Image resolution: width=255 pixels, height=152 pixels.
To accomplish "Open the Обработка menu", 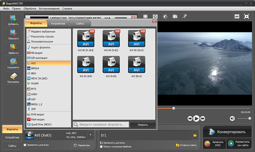I will (30, 8).
